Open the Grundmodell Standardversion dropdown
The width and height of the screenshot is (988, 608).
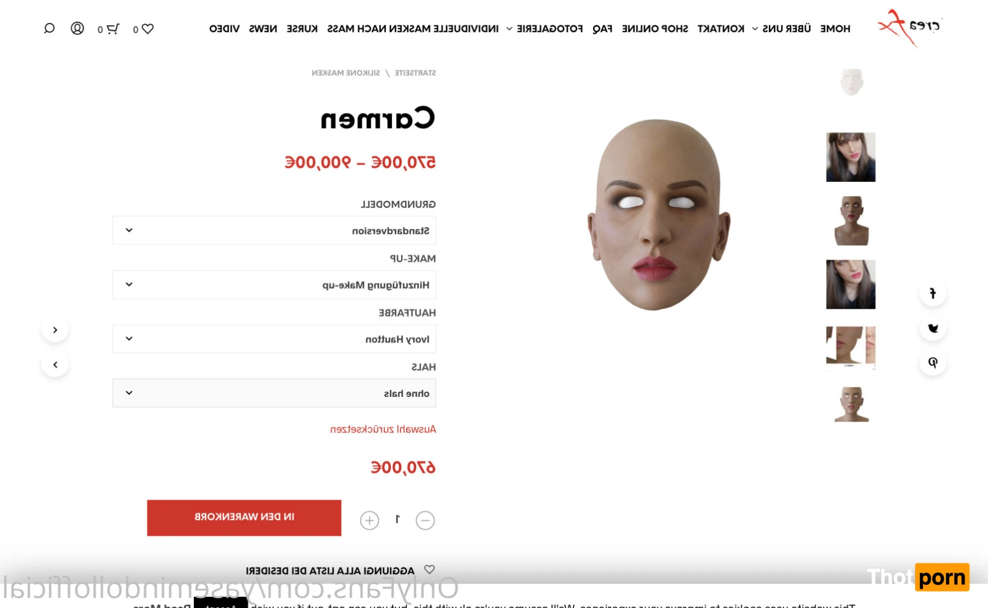pos(274,230)
